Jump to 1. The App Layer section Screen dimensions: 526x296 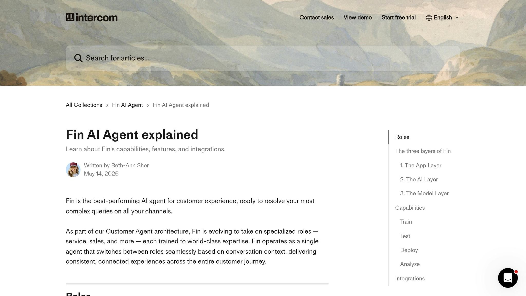click(x=420, y=165)
